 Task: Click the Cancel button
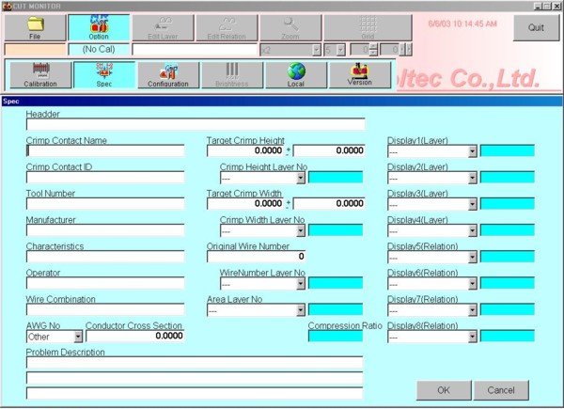[x=501, y=390]
